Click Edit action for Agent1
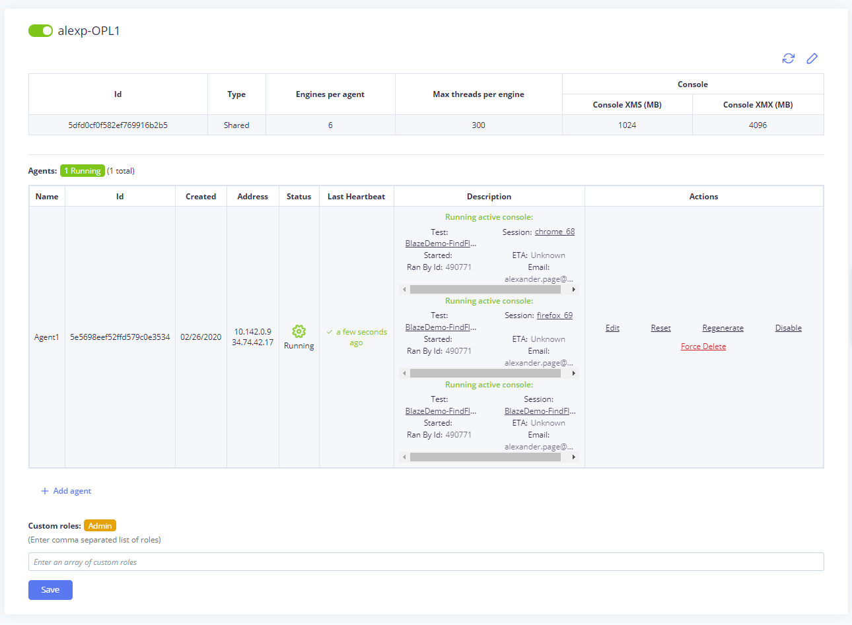This screenshot has width=852, height=625. [x=612, y=328]
